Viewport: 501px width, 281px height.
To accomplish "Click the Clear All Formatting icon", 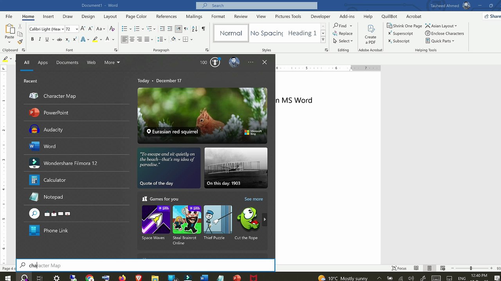I will pos(112,29).
